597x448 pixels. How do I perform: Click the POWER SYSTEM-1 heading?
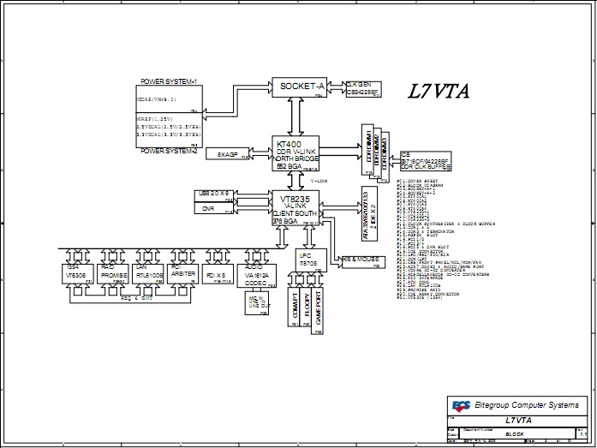point(169,81)
